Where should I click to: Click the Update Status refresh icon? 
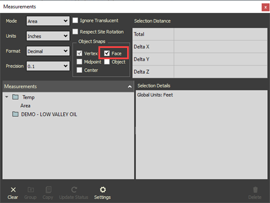pyautogui.click(x=74, y=189)
